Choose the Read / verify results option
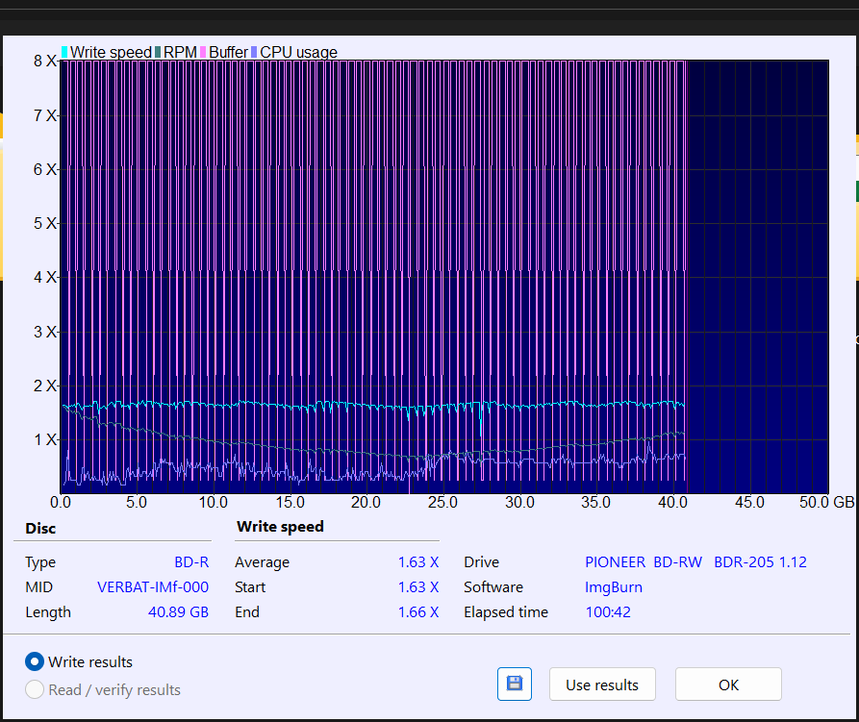This screenshot has height=722, width=859. 35,689
